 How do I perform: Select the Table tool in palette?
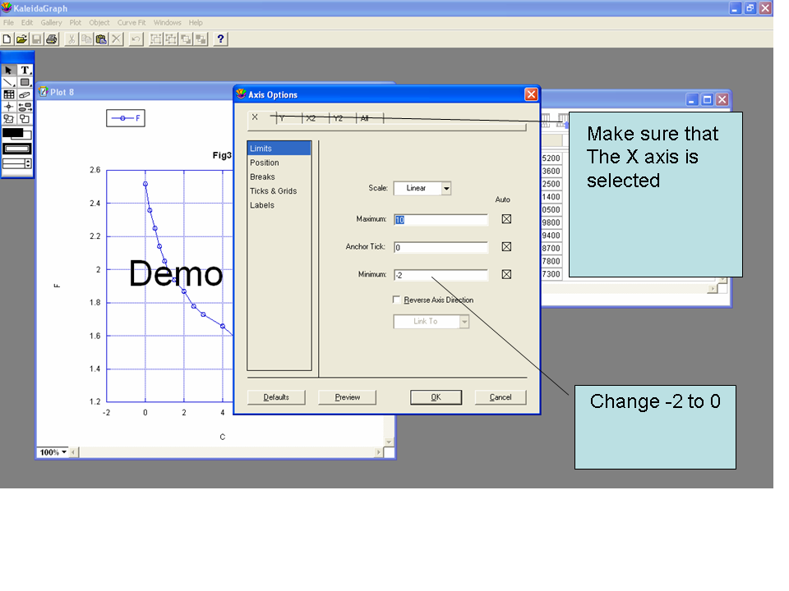pyautogui.click(x=8, y=94)
